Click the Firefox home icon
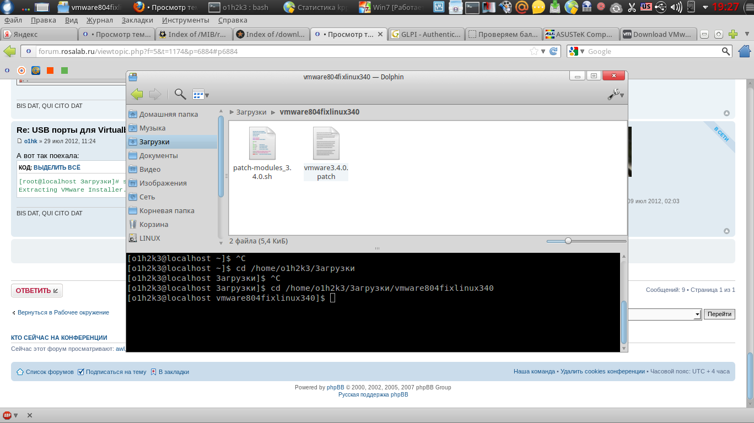Image resolution: width=754 pixels, height=423 pixels. coord(745,51)
